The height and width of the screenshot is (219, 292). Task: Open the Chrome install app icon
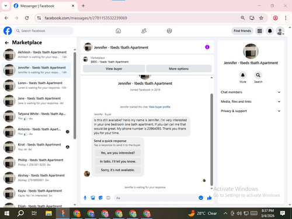click(x=252, y=18)
